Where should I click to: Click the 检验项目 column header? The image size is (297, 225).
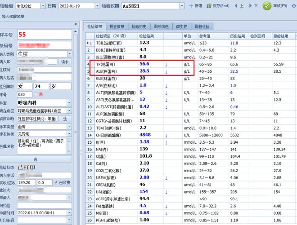(x=116, y=36)
